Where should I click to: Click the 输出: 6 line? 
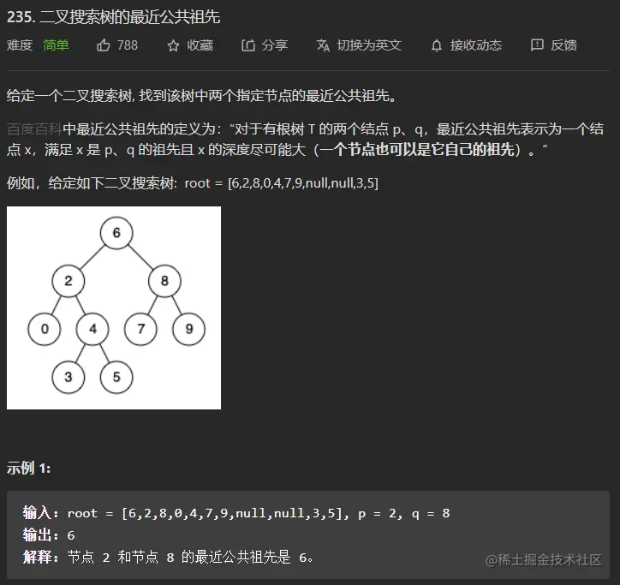tap(49, 535)
